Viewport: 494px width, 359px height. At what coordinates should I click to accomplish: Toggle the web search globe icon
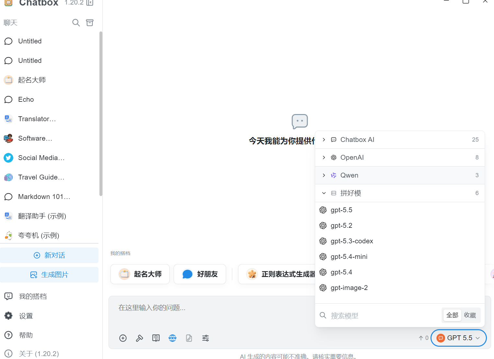(x=173, y=338)
